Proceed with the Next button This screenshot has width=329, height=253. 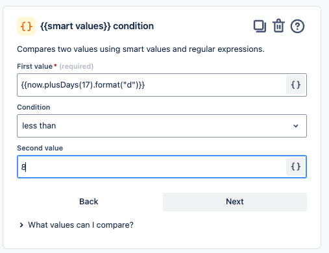pos(235,202)
